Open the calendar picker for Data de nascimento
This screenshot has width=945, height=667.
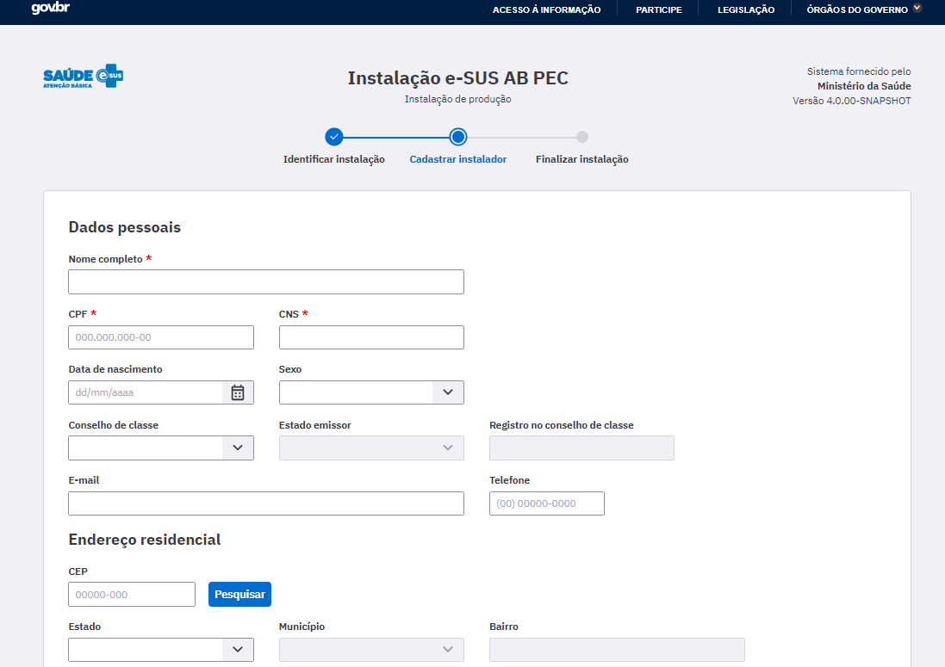click(x=238, y=392)
